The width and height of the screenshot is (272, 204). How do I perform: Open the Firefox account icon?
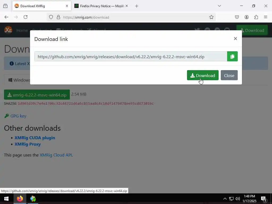tap(246, 17)
